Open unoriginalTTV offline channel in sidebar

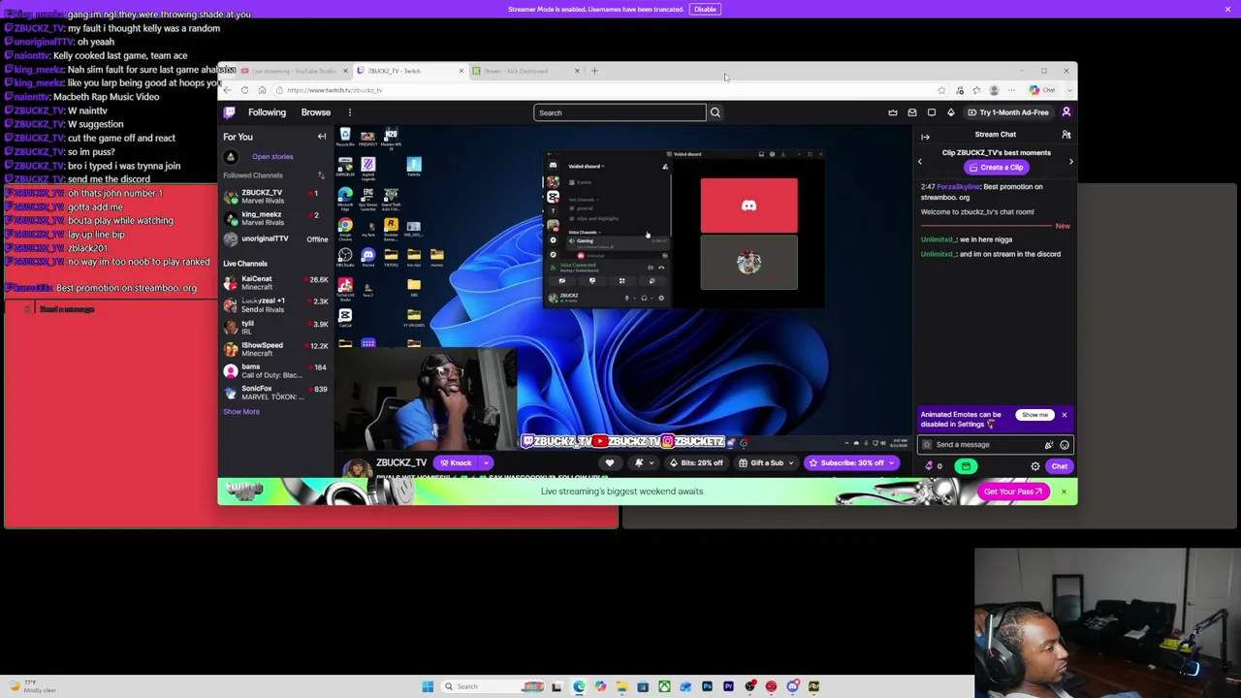275,238
